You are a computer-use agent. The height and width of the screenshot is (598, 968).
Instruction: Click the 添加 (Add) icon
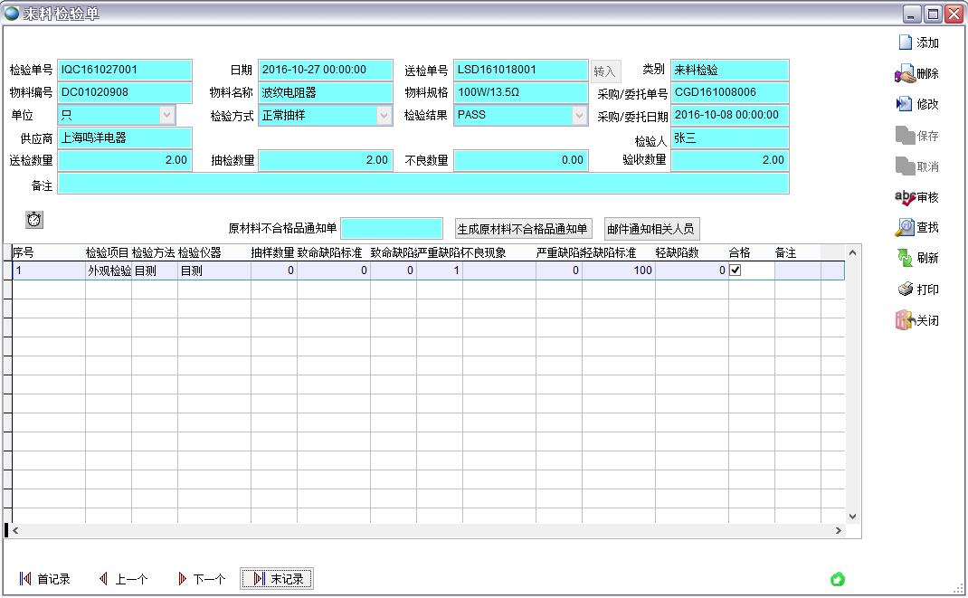coord(905,43)
